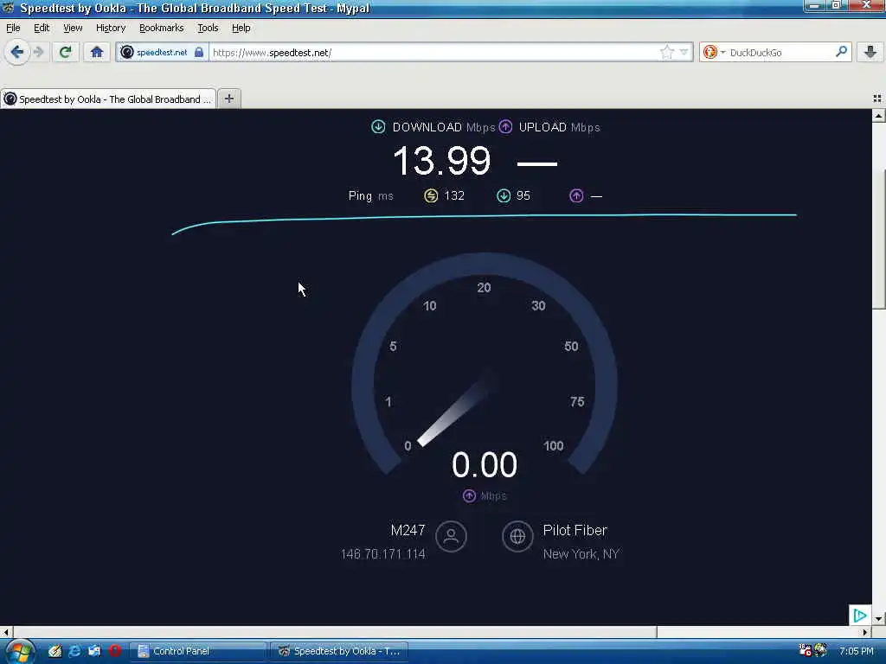Viewport: 886px width, 664px height.
Task: Click the UPLOAD arrow icon
Action: click(505, 126)
